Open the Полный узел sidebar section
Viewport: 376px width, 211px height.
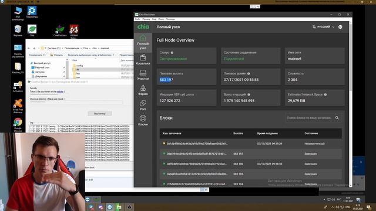pyautogui.click(x=143, y=43)
